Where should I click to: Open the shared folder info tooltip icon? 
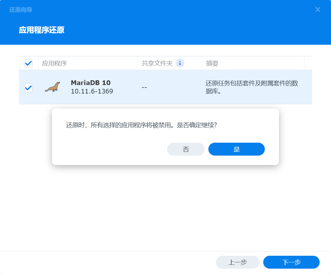coord(180,63)
